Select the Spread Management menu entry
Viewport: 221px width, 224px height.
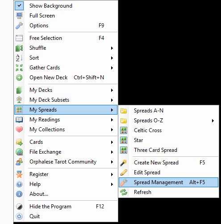[x=168, y=182]
